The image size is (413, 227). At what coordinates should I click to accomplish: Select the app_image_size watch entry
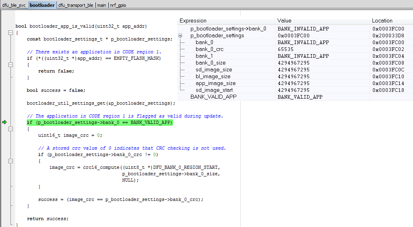coord(215,83)
